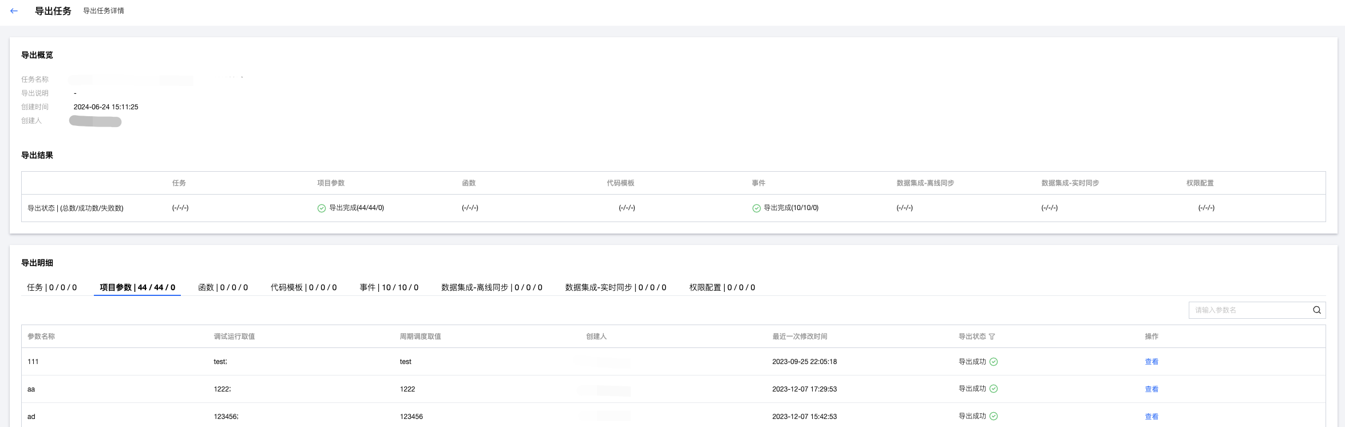Open 查看 link for parameter ad
Screen dimensions: 1345x427
tap(1151, 417)
